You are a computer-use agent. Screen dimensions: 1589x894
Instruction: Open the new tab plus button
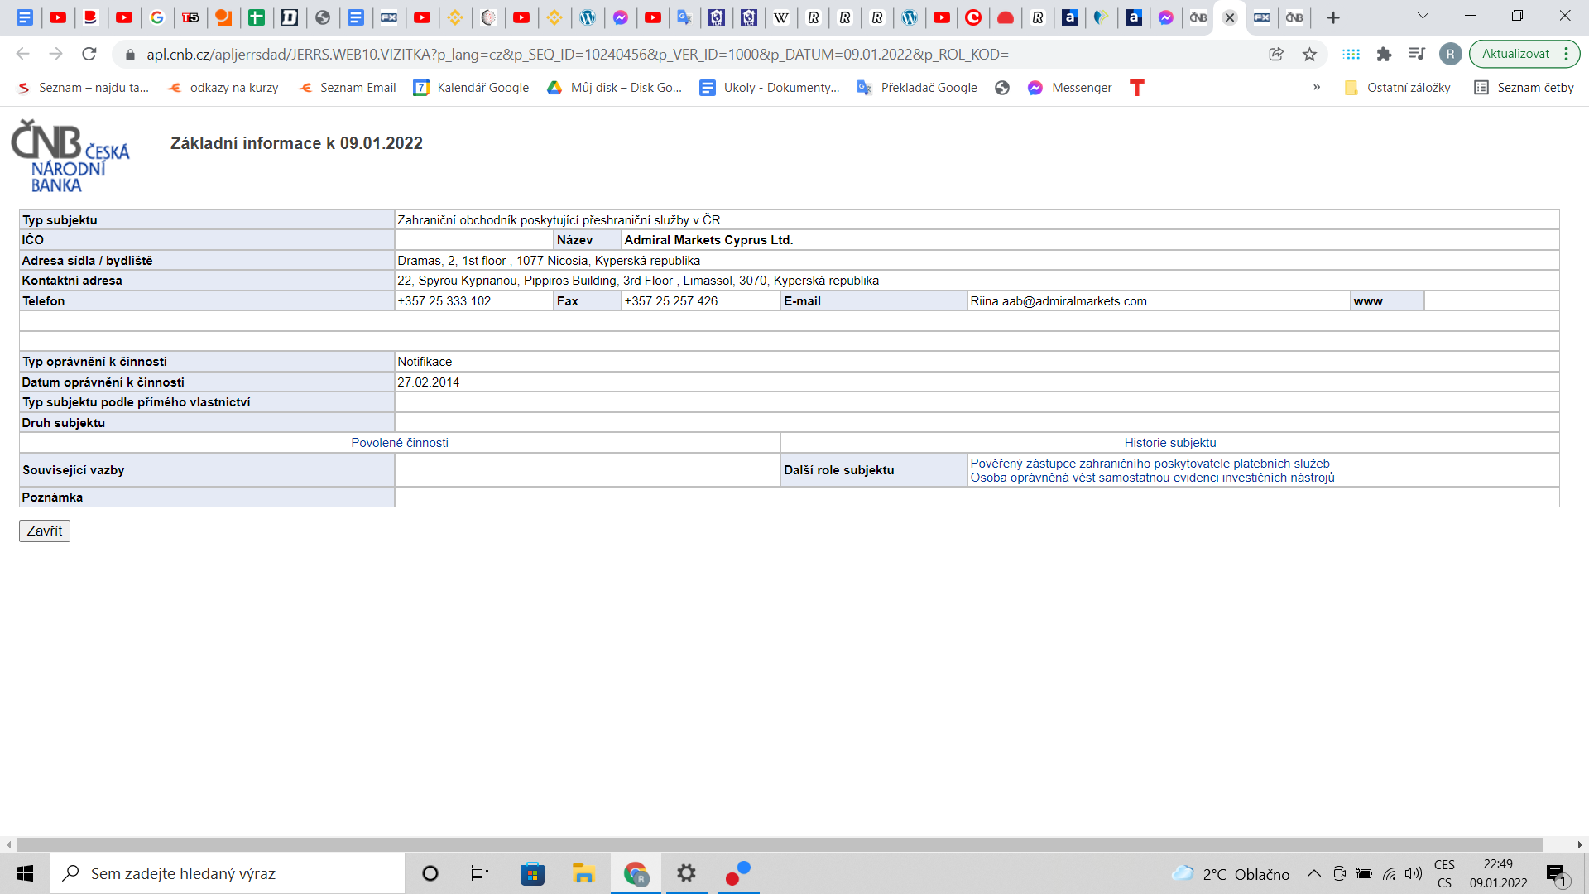(1333, 17)
